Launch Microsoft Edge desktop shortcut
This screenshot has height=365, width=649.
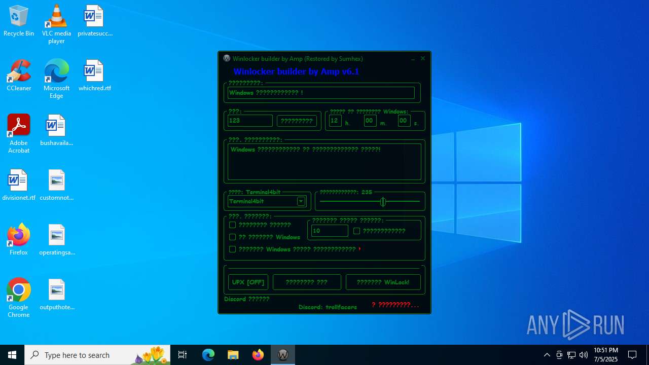coord(56,79)
